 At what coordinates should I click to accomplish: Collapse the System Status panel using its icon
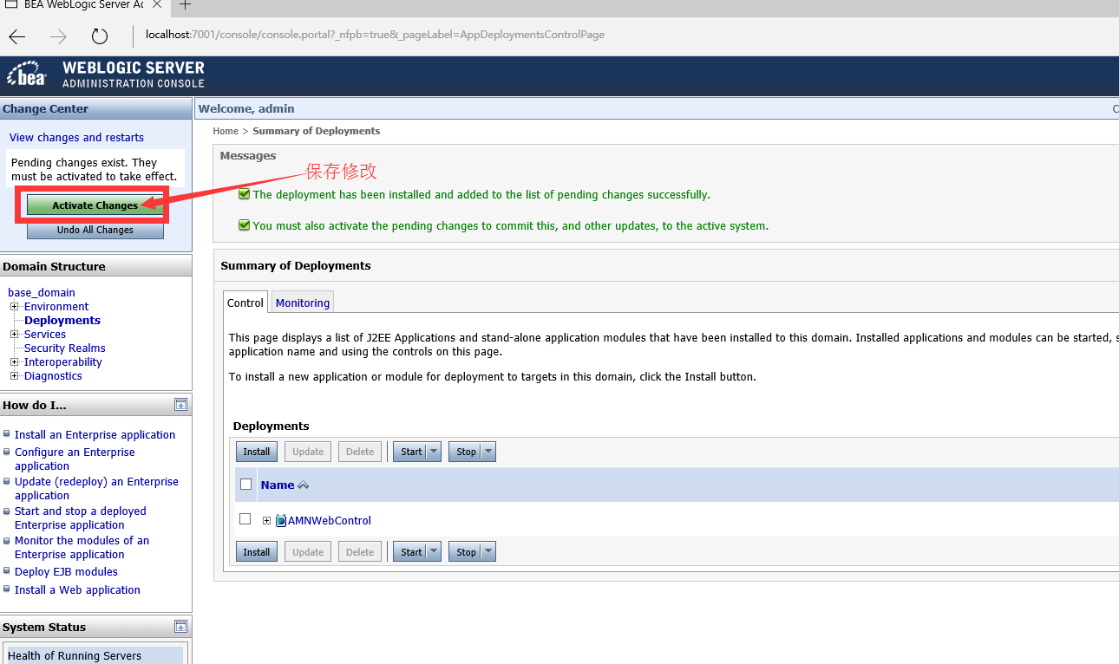180,627
